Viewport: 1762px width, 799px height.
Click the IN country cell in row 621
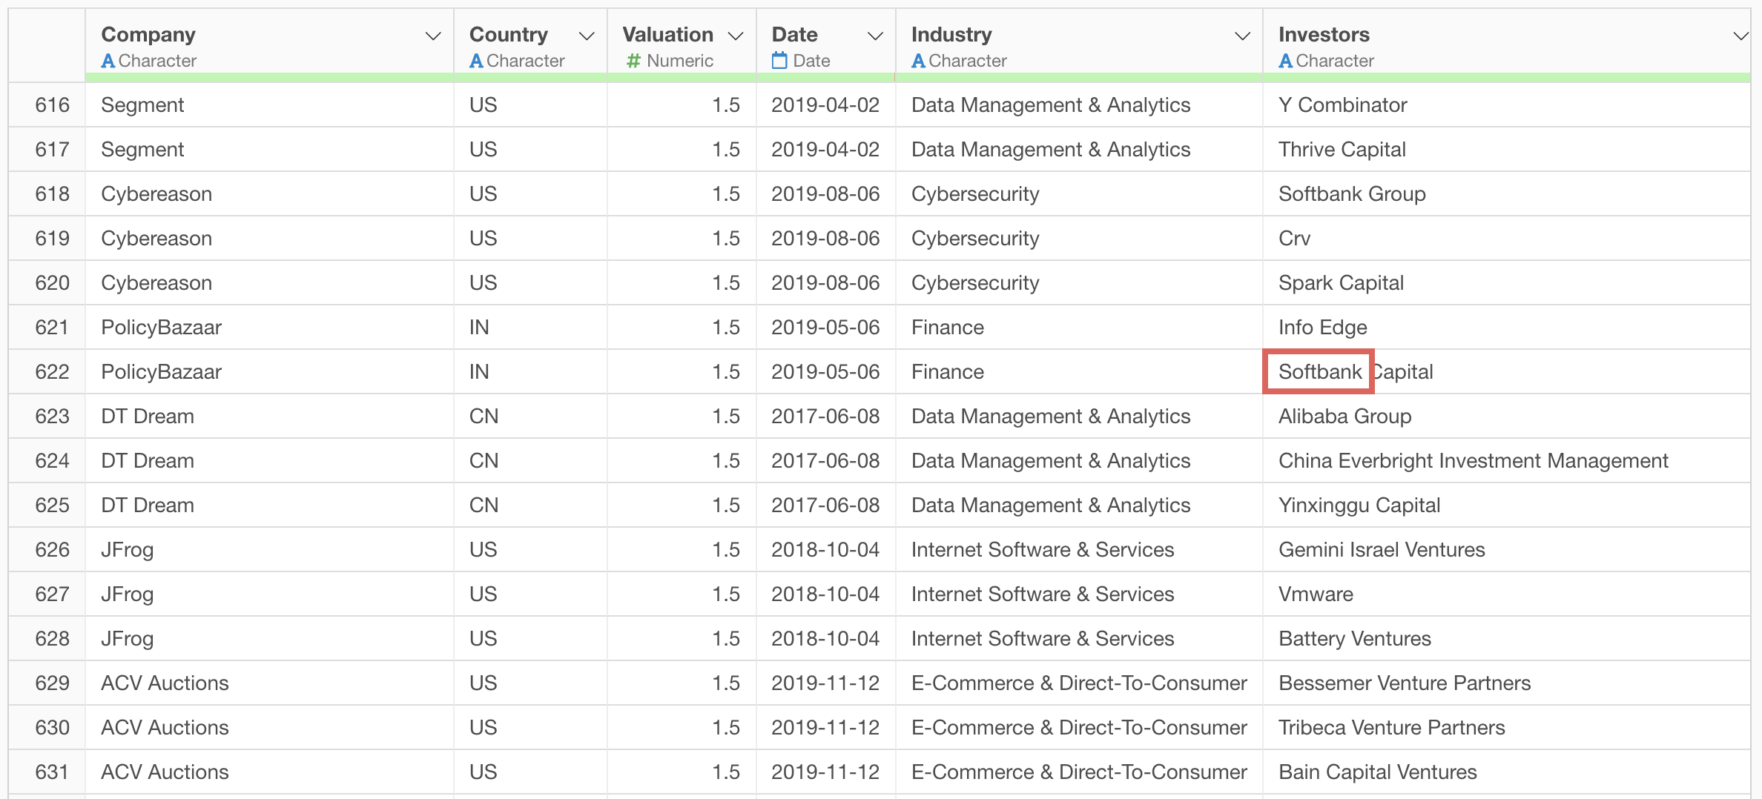[x=530, y=327]
